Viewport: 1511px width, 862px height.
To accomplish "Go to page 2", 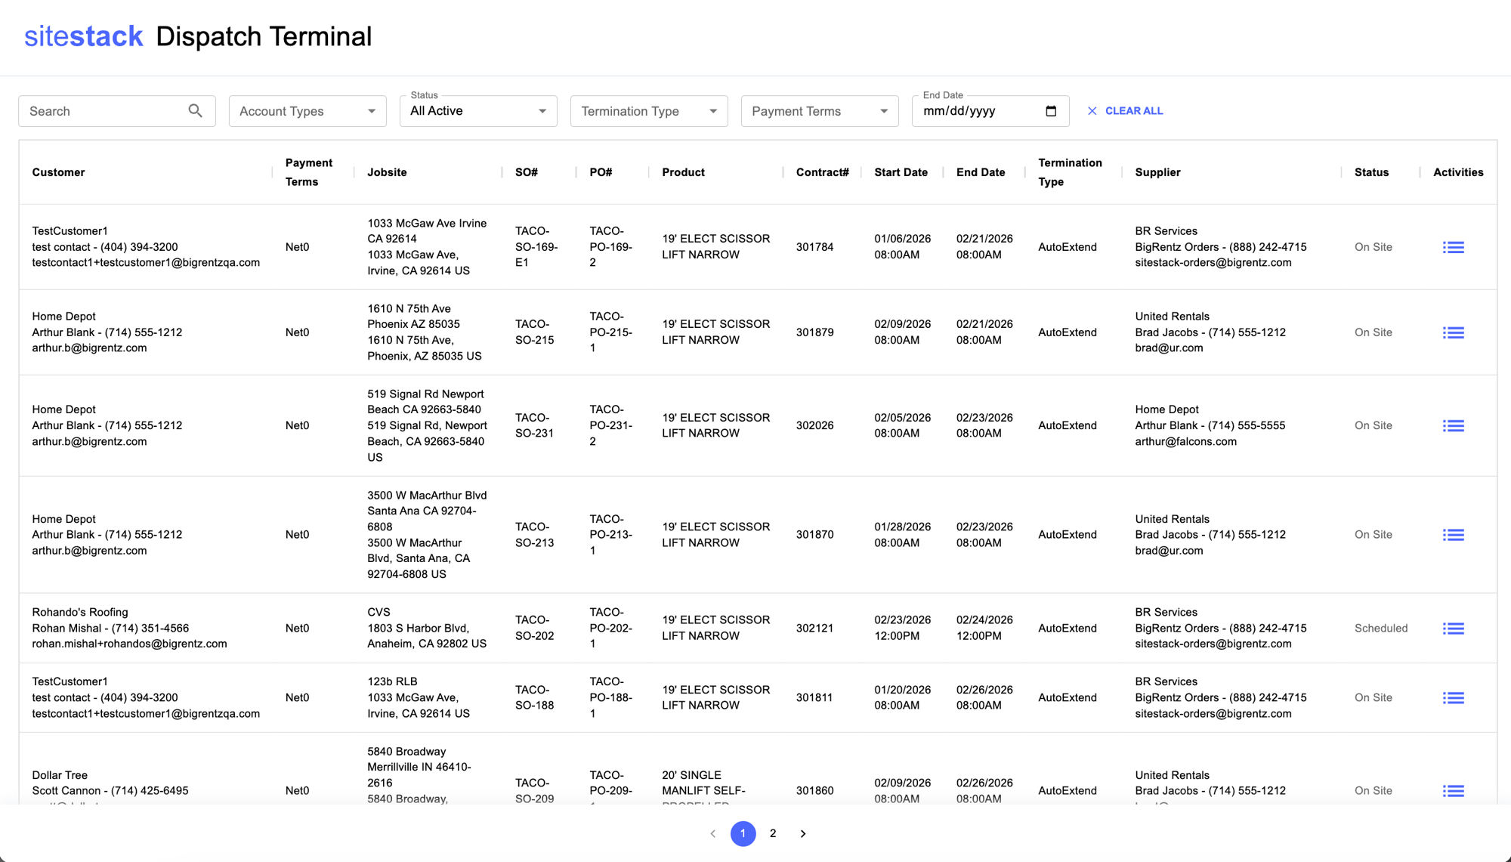I will point(773,833).
